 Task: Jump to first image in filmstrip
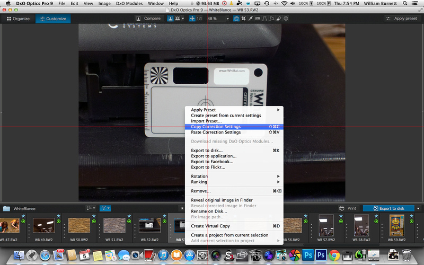coord(182,208)
